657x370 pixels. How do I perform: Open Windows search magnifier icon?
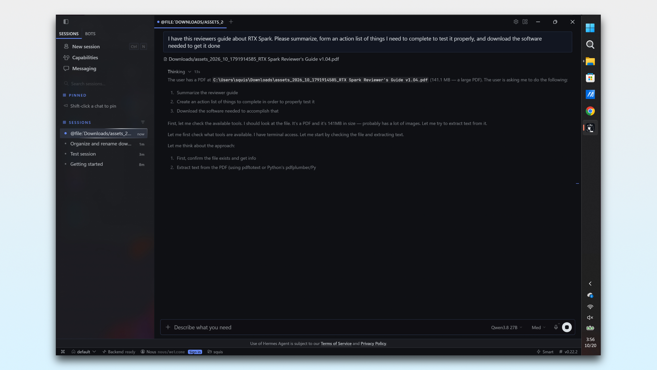(x=590, y=45)
